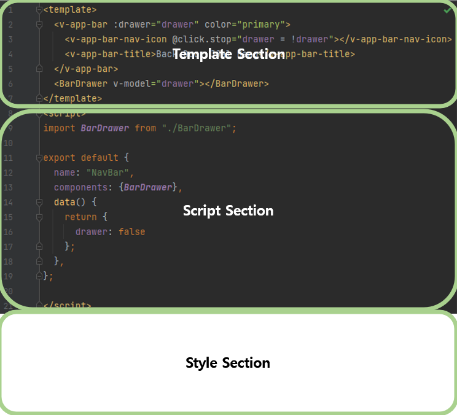Click the {BarDrawer} value on the components line
Screen dimensions: 457x415
pos(148,187)
